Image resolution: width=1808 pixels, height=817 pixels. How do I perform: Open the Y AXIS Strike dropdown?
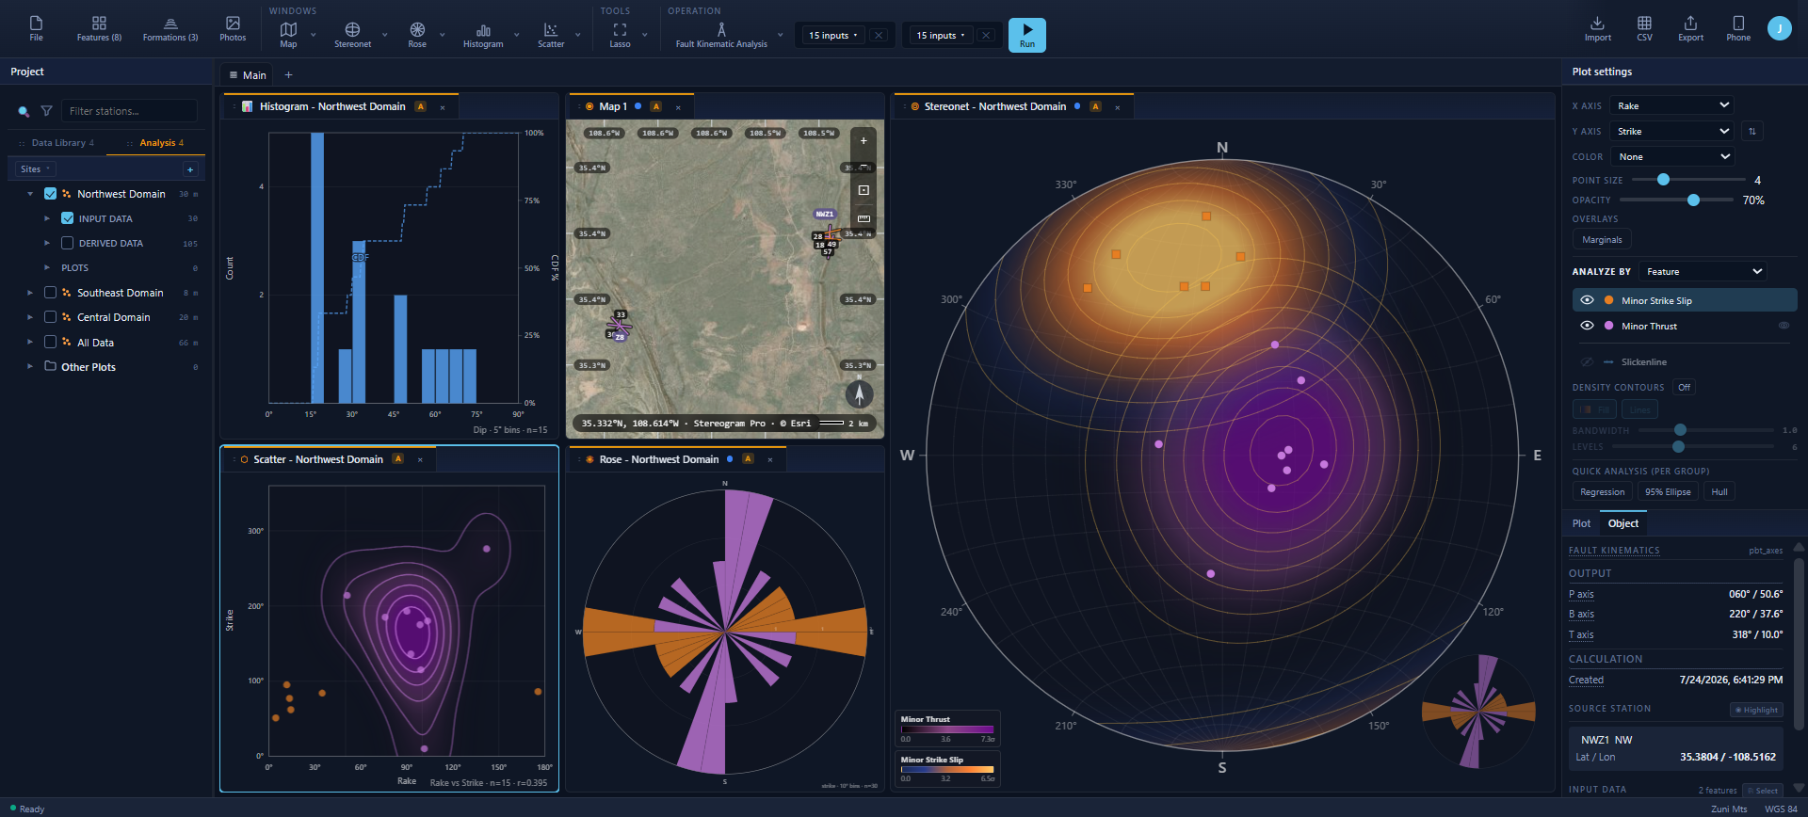click(1671, 131)
